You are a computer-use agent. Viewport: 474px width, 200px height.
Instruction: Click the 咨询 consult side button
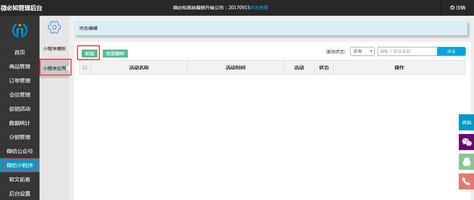[466, 122]
